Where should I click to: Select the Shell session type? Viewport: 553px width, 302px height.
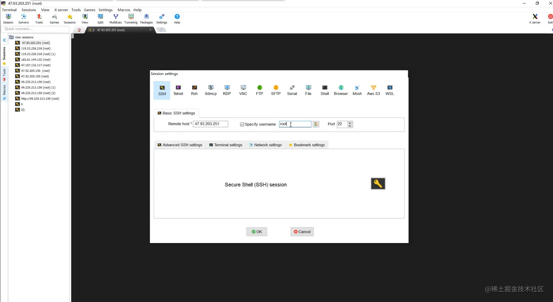coord(325,90)
